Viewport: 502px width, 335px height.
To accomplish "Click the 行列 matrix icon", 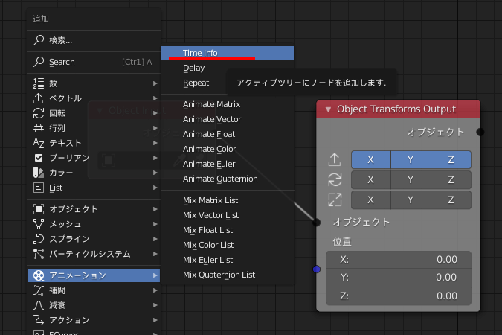I will 39,128.
